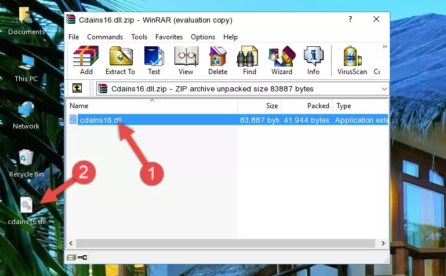Close the WinRAR window
Image resolution: width=446 pixels, height=276 pixels.
coord(376,19)
